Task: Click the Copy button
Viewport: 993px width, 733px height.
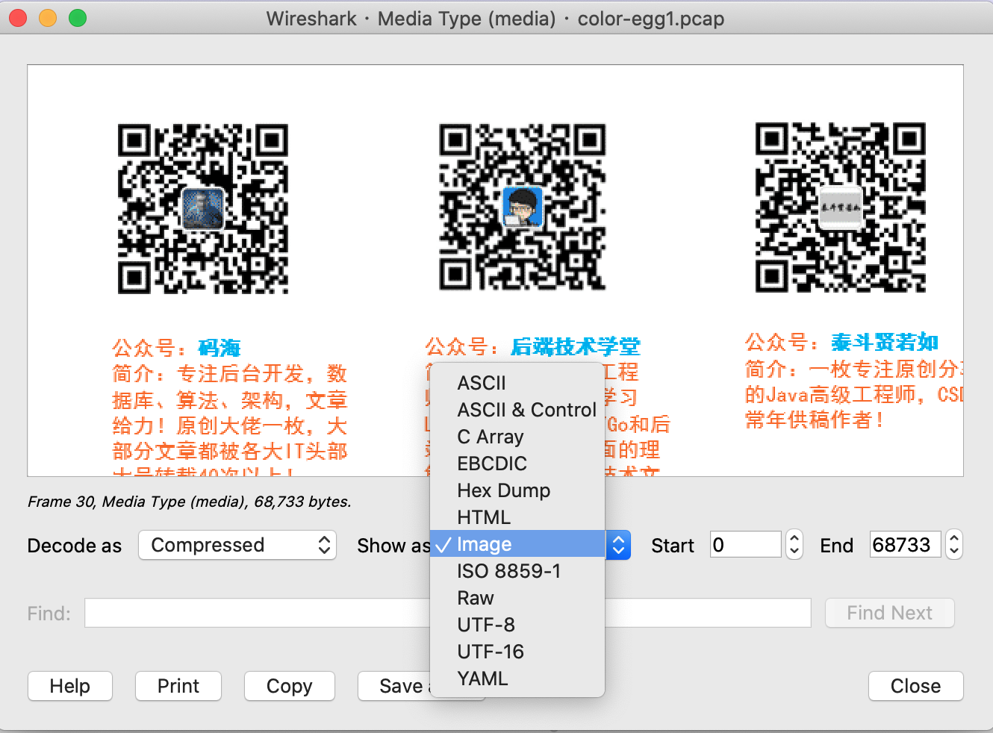Action: tap(289, 686)
